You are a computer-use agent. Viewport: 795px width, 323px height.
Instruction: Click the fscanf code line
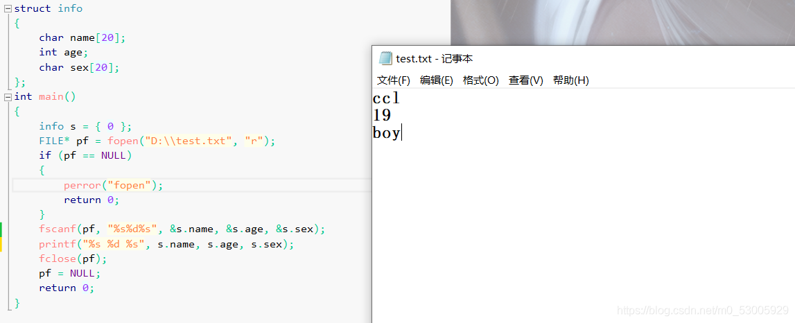coord(182,229)
